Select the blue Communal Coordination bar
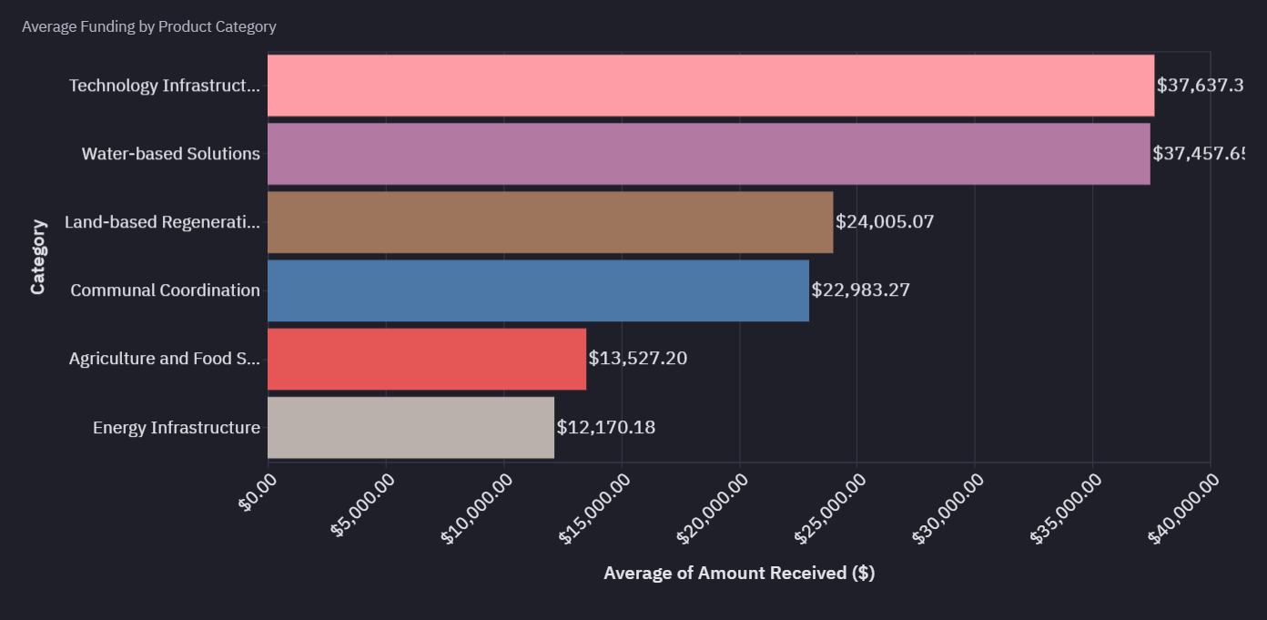This screenshot has height=620, width=1267. coord(538,290)
